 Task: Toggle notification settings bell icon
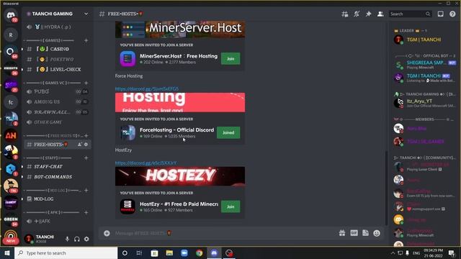357,14
